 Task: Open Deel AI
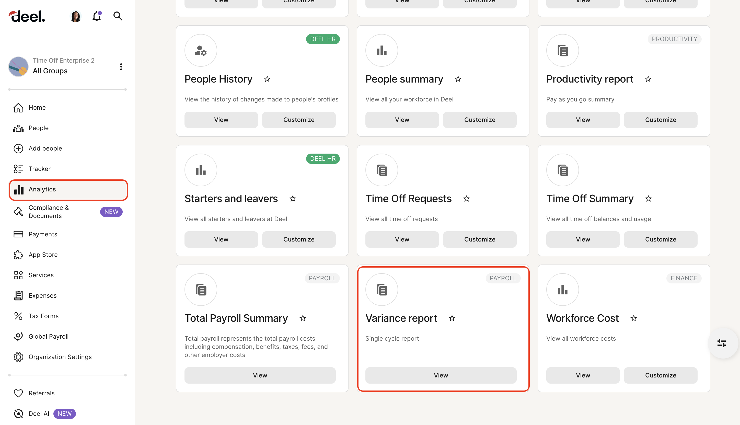click(39, 413)
